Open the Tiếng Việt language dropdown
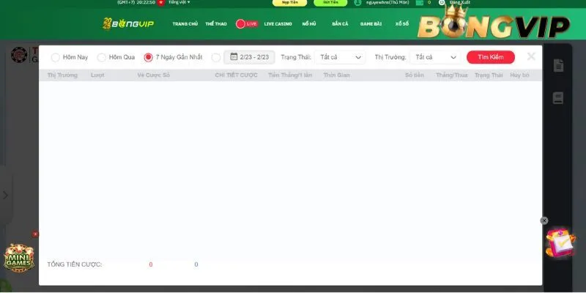The width and height of the screenshot is (586, 293). (179, 2)
